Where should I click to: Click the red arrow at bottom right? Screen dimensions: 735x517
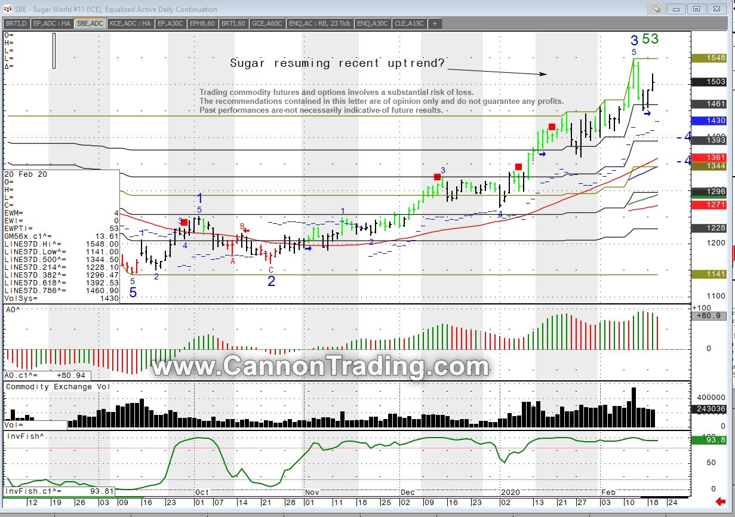point(721,501)
